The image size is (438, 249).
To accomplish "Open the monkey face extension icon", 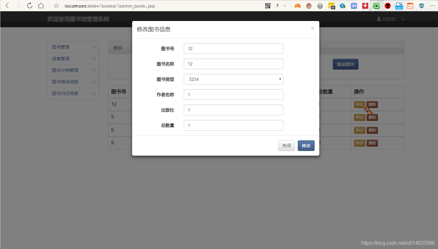I will coord(309,6).
